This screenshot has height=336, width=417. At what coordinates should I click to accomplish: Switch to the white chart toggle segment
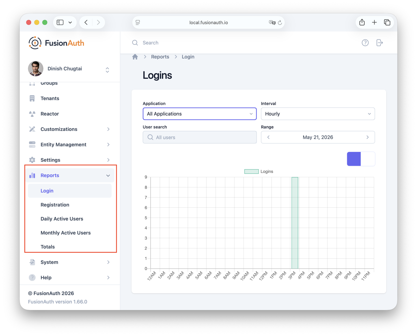coord(368,159)
